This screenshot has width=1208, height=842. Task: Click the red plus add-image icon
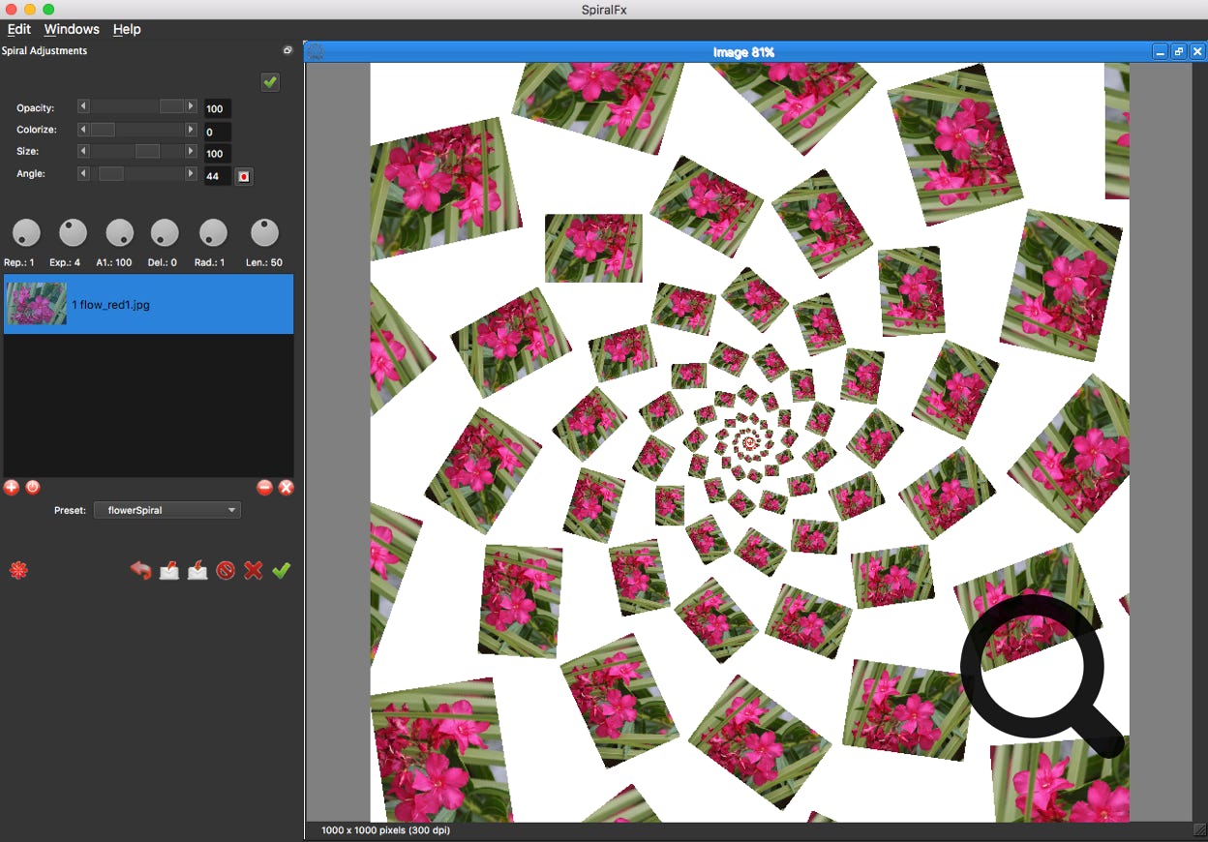(x=12, y=488)
